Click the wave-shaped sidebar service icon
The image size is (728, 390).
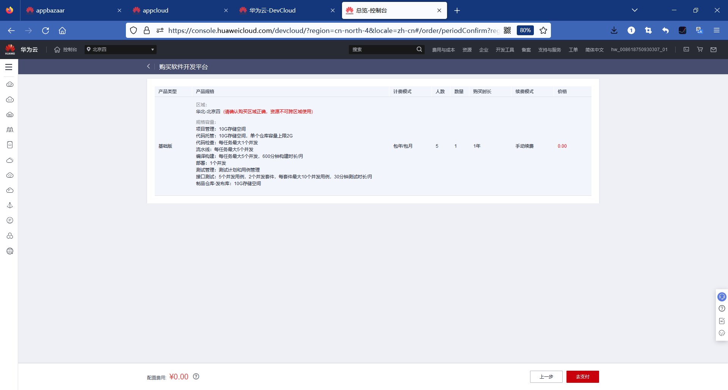click(10, 130)
